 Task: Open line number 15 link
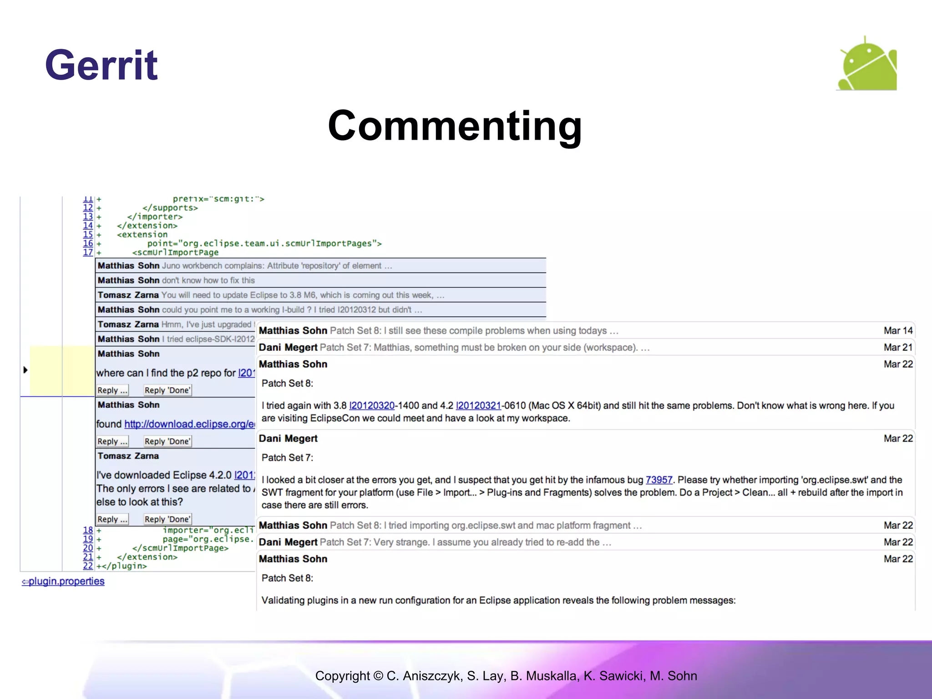tap(88, 234)
